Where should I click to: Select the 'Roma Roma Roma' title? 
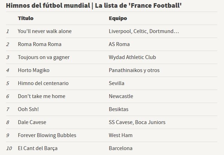tap(40, 44)
